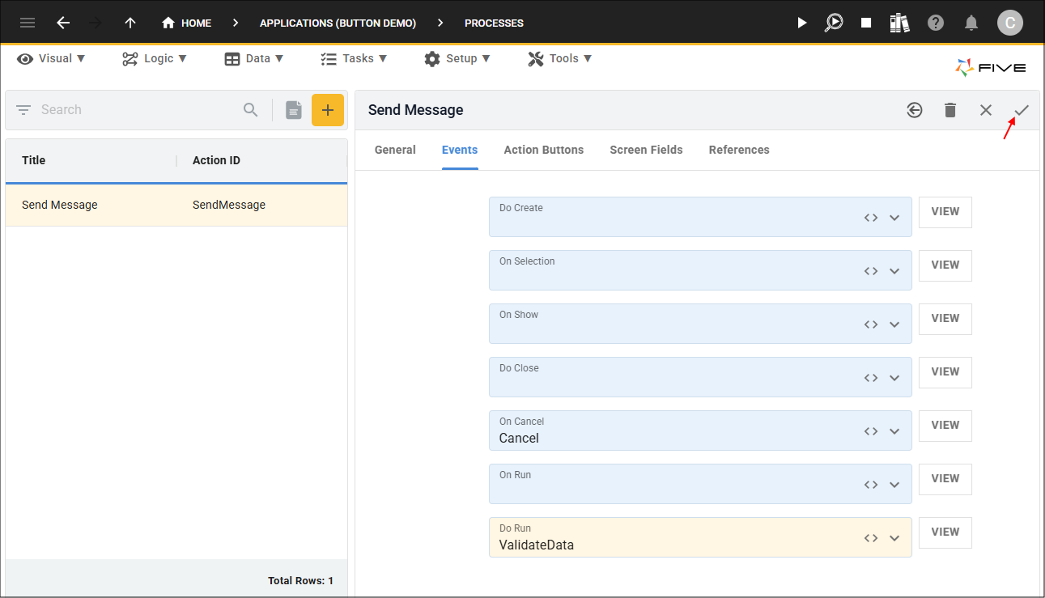Navigate up one level arrow
The image size is (1045, 598).
130,23
